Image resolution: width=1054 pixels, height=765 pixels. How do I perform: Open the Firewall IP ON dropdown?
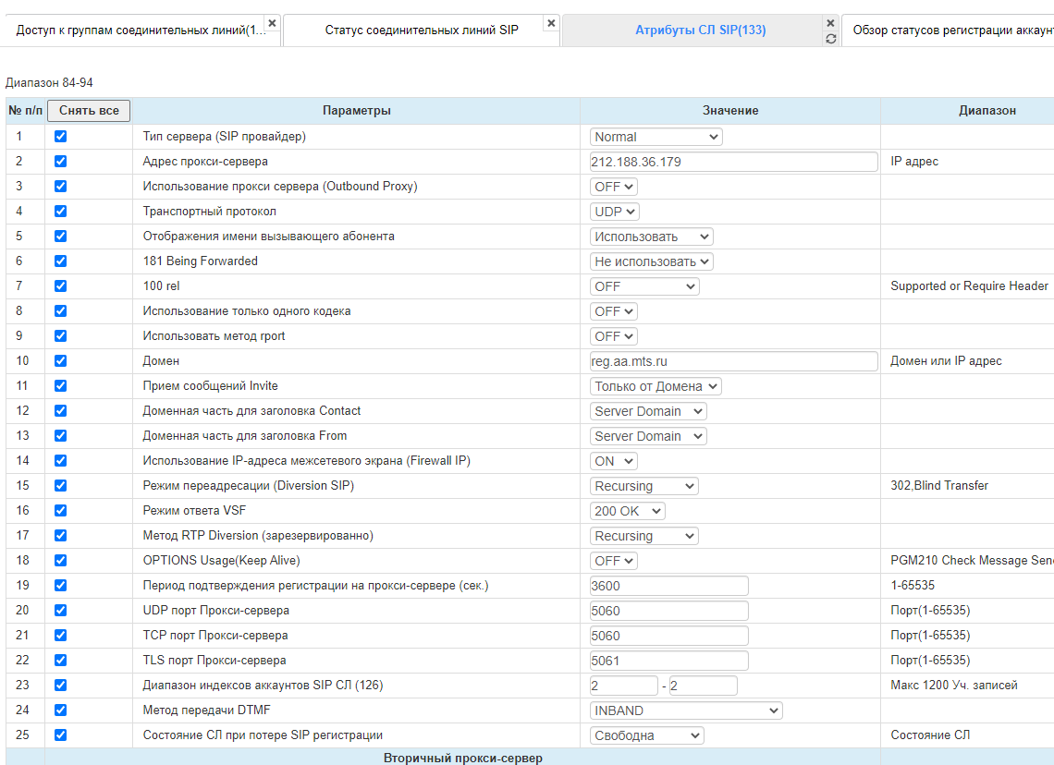(x=614, y=461)
